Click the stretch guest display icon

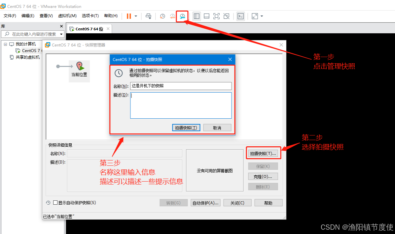[x=255, y=16]
